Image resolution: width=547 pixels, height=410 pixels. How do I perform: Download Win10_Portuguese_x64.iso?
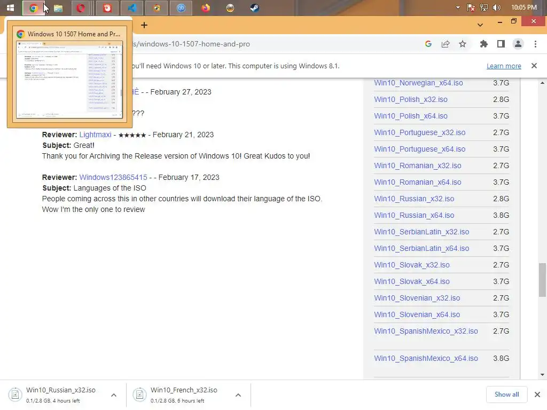click(x=420, y=149)
